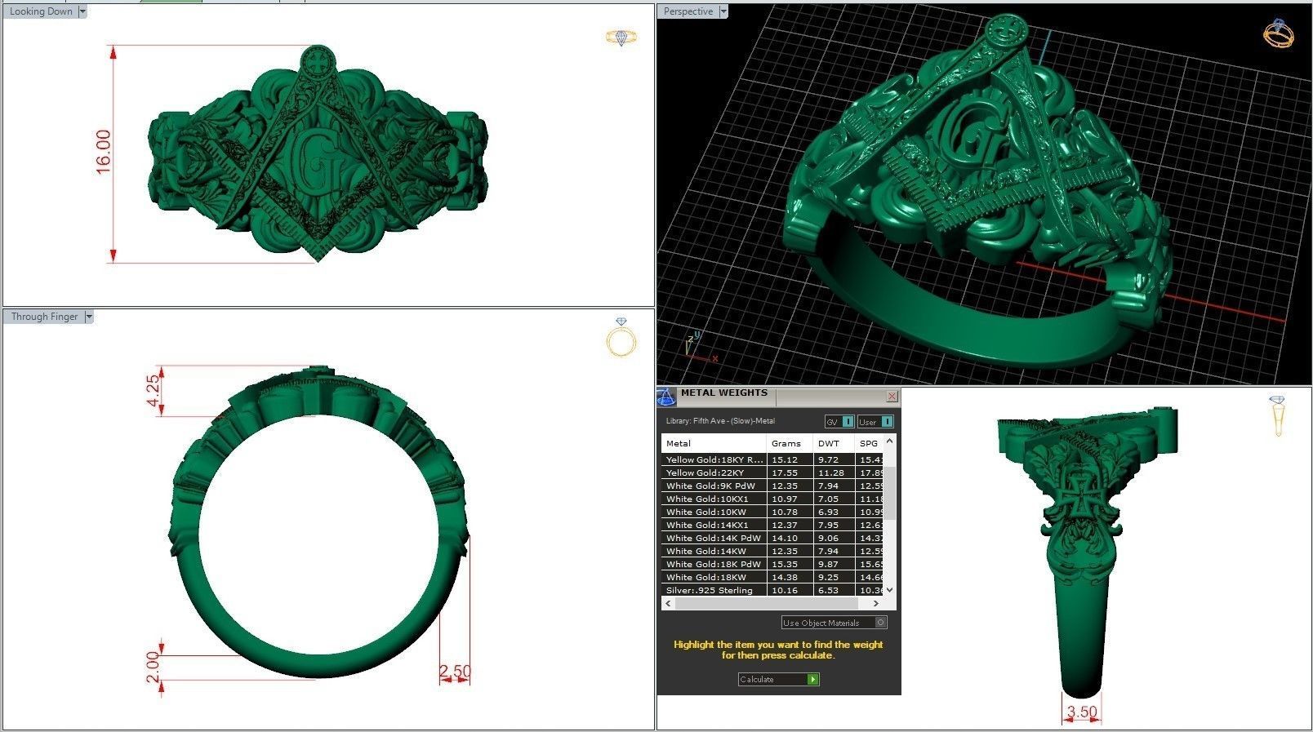Click the 11.28 DWT value

tap(831, 472)
